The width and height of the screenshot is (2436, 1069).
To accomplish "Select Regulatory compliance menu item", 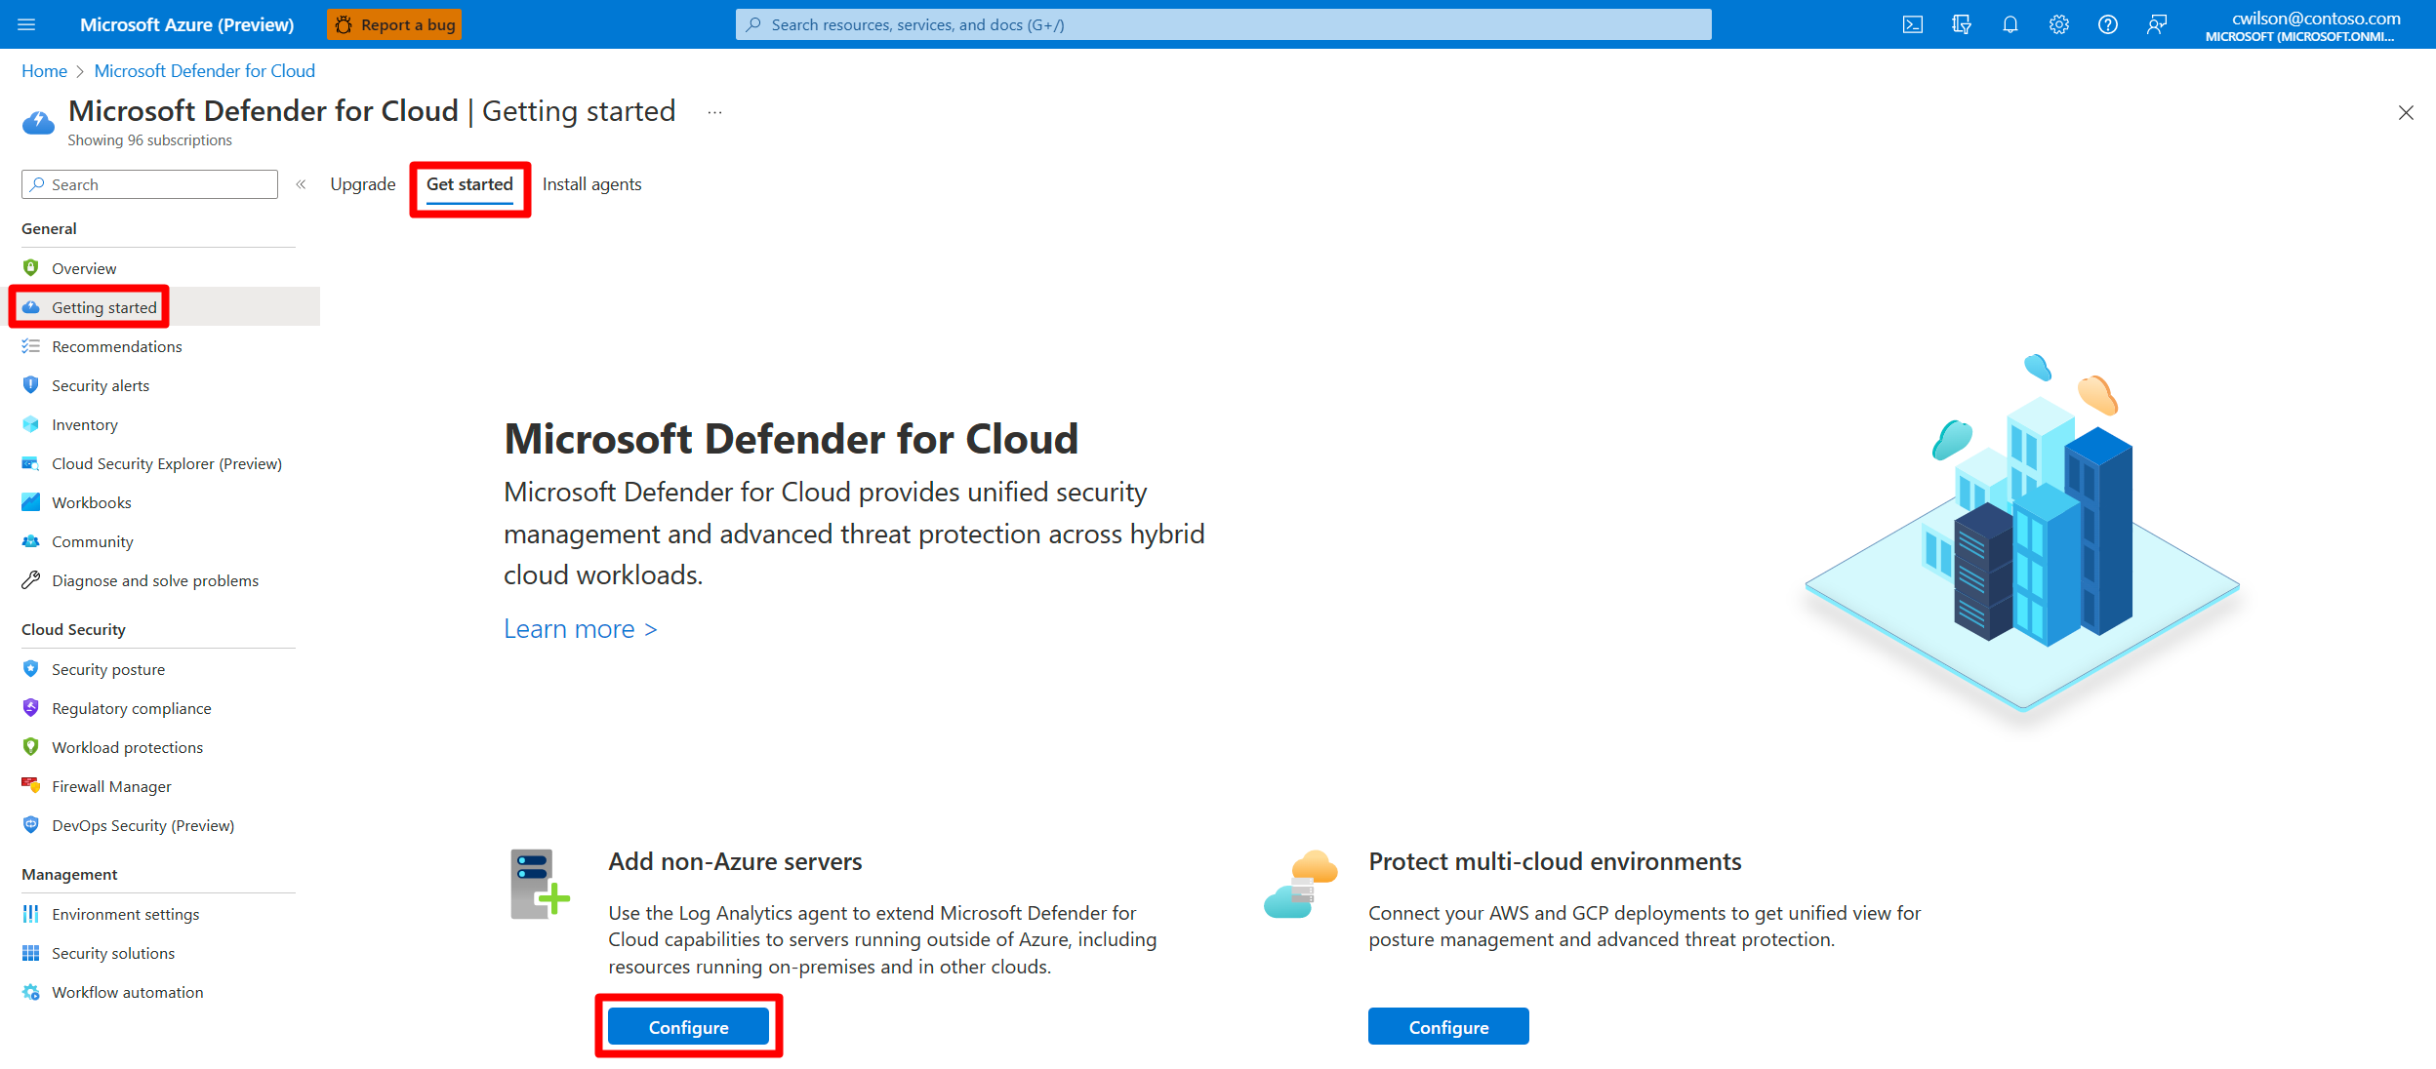I will click(x=131, y=708).
